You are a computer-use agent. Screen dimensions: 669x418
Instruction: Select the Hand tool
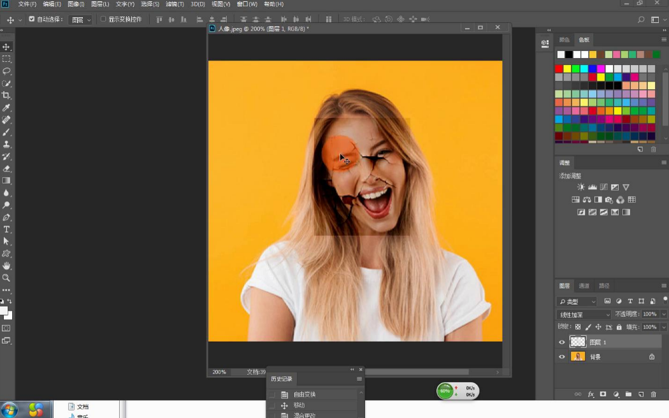click(6, 266)
